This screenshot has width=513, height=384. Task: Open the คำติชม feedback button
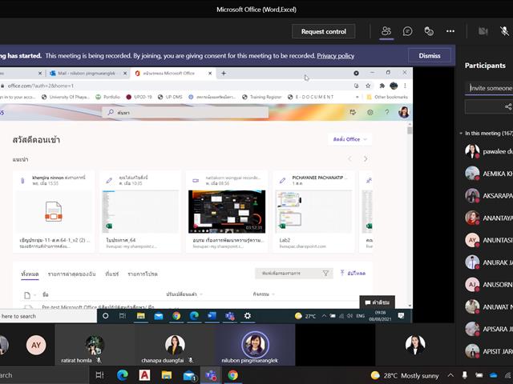(378, 302)
